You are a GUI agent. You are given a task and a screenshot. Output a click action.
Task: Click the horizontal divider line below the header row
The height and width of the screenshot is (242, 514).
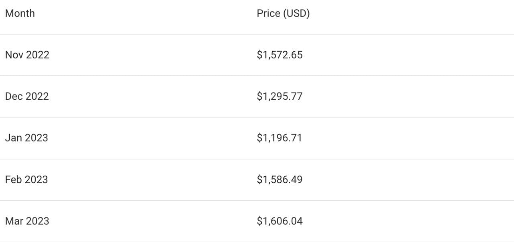pyautogui.click(x=257, y=34)
